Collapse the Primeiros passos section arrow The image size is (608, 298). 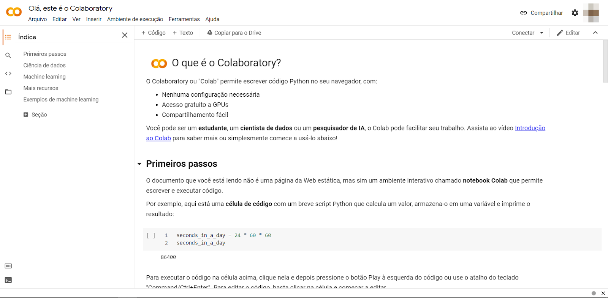tap(139, 164)
